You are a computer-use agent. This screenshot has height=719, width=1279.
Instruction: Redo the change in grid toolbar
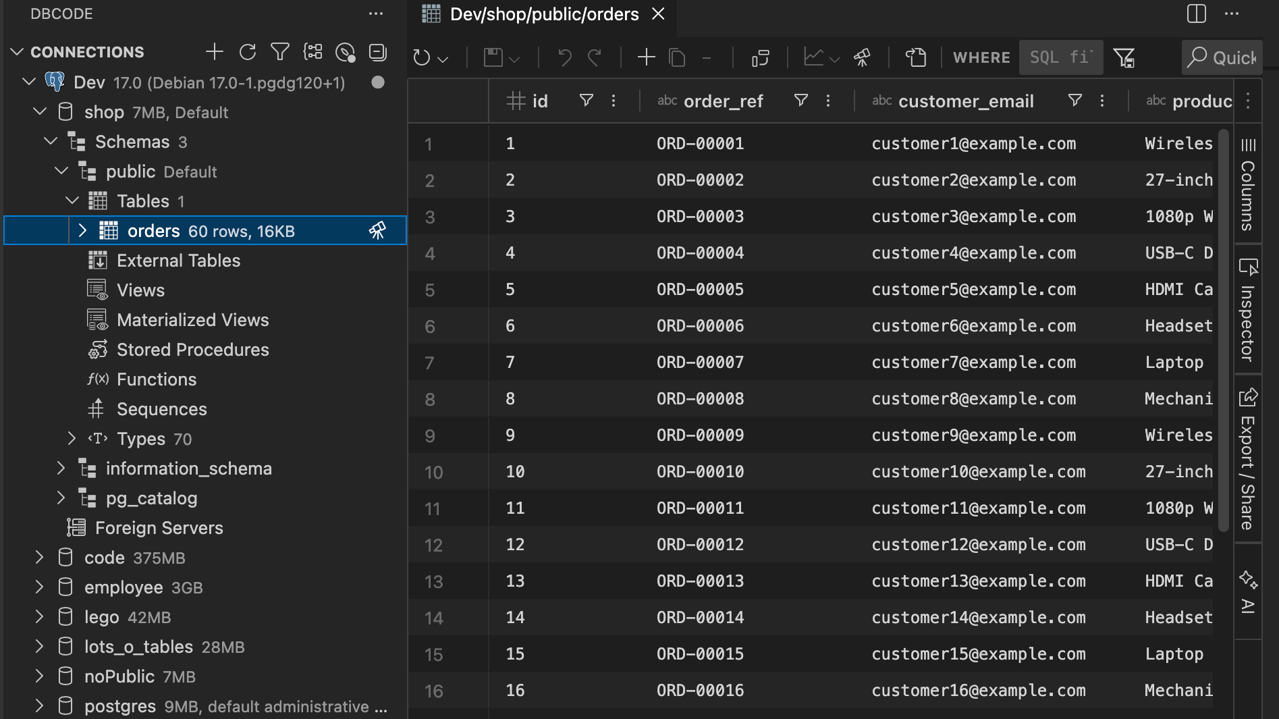click(x=595, y=58)
